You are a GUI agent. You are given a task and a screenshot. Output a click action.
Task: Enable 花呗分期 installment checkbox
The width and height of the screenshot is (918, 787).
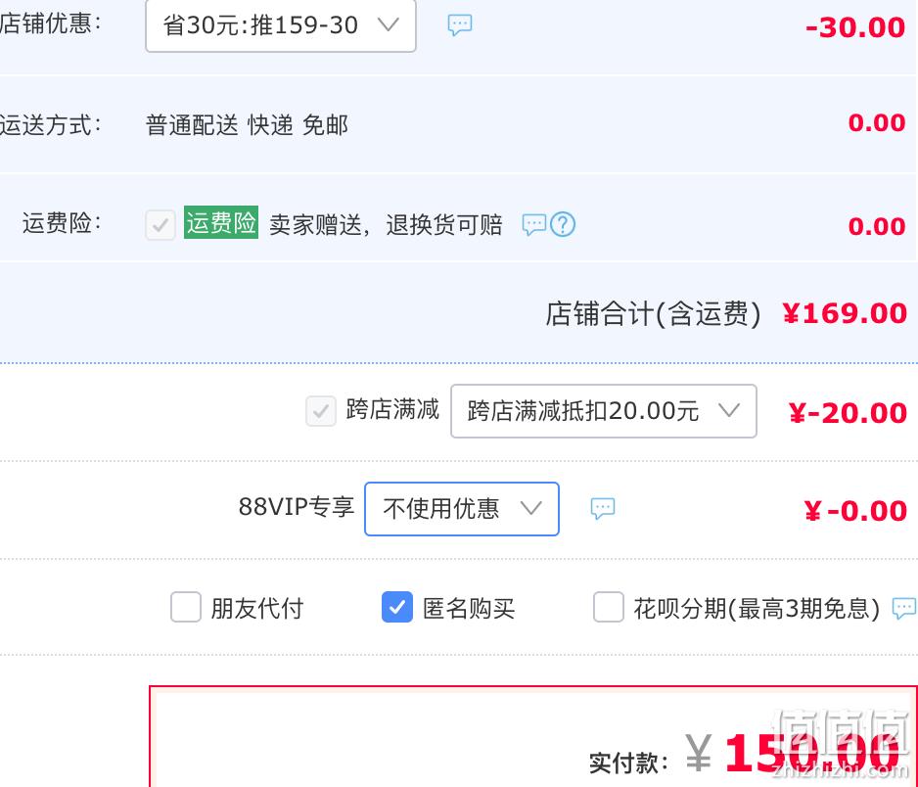(x=609, y=607)
